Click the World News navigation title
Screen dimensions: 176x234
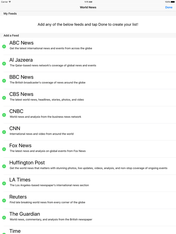(x=88, y=7)
